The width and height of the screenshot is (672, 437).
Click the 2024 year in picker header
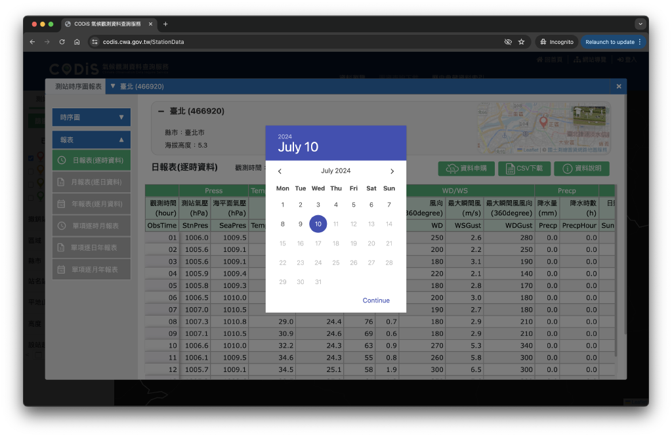click(x=285, y=136)
